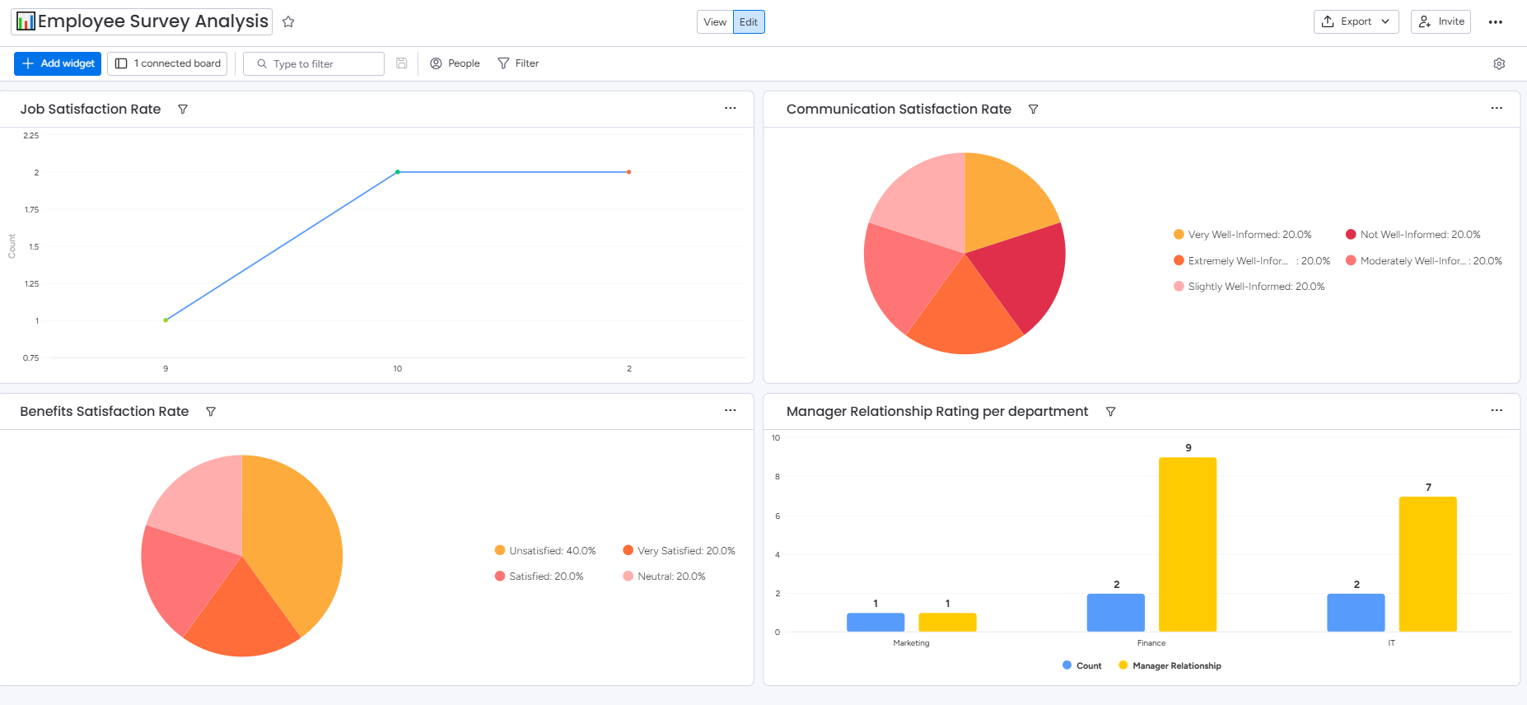Click the line chart point at x-value 10

coord(398,172)
